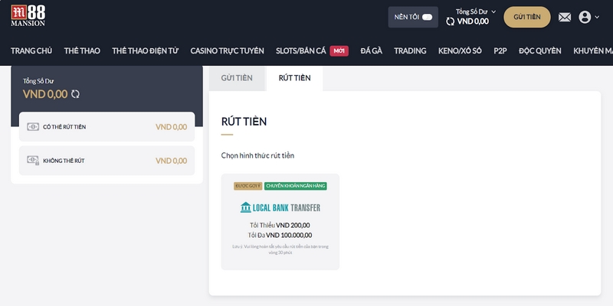613x306 pixels.
Task: Expand the Tổng Số Dư header dropdown
Action: tap(493, 11)
